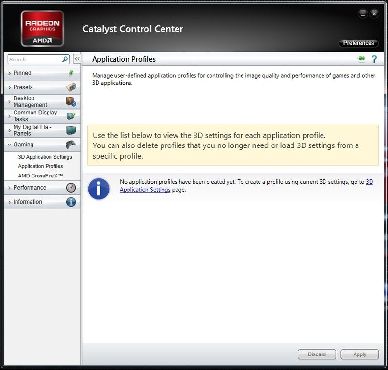Click the Application Profiles page heading
388x370 pixels.
pos(124,59)
